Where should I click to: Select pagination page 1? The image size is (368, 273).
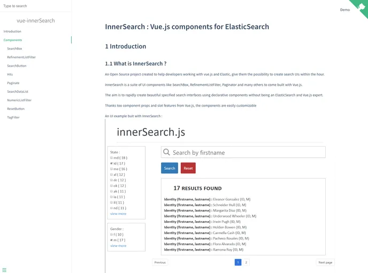[x=238, y=262]
